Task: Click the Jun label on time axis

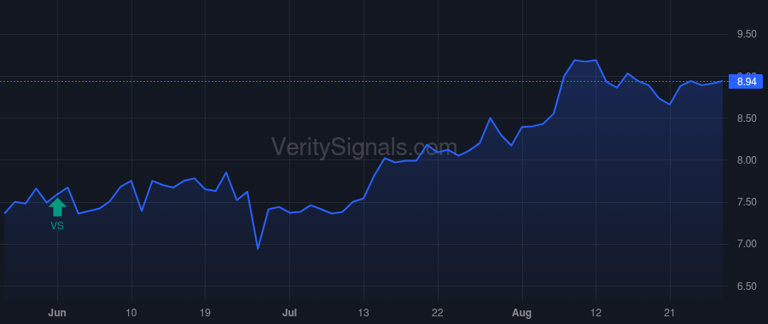Action: coord(57,312)
